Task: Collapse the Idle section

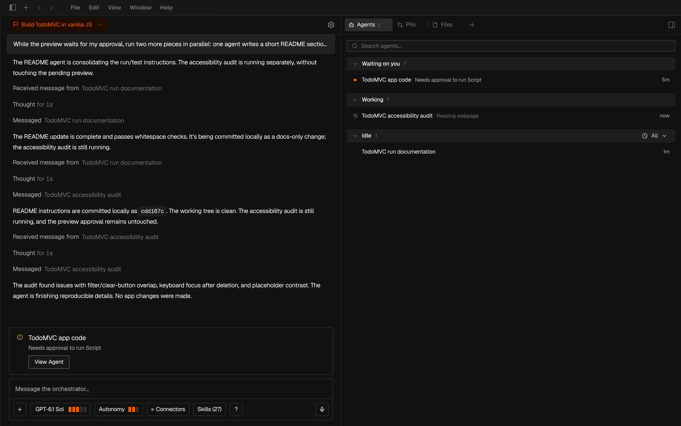Action: [355, 136]
